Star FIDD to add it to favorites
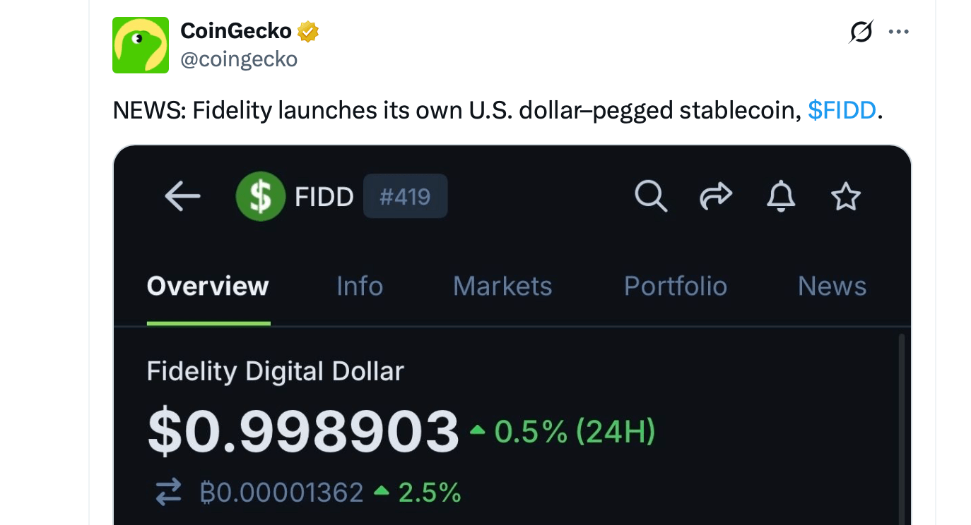971x525 pixels. click(x=845, y=196)
